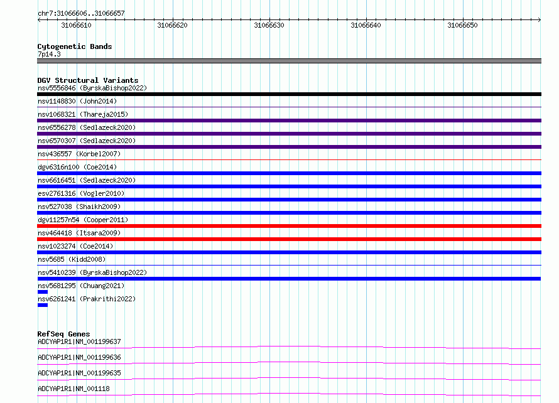Open variant label nsv5681295 (Chuang2021)
The image size is (559, 403).
[81, 286]
